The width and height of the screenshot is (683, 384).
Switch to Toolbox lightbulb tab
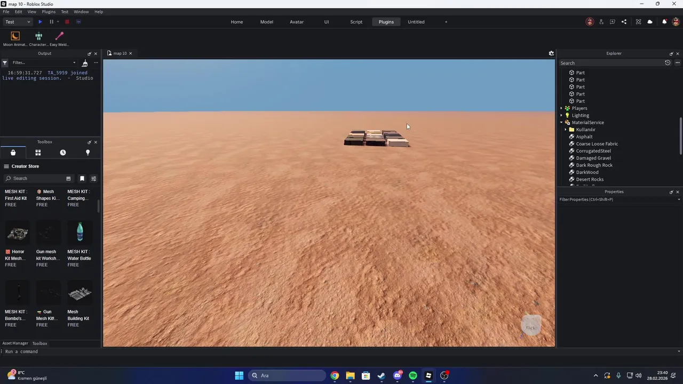(88, 153)
